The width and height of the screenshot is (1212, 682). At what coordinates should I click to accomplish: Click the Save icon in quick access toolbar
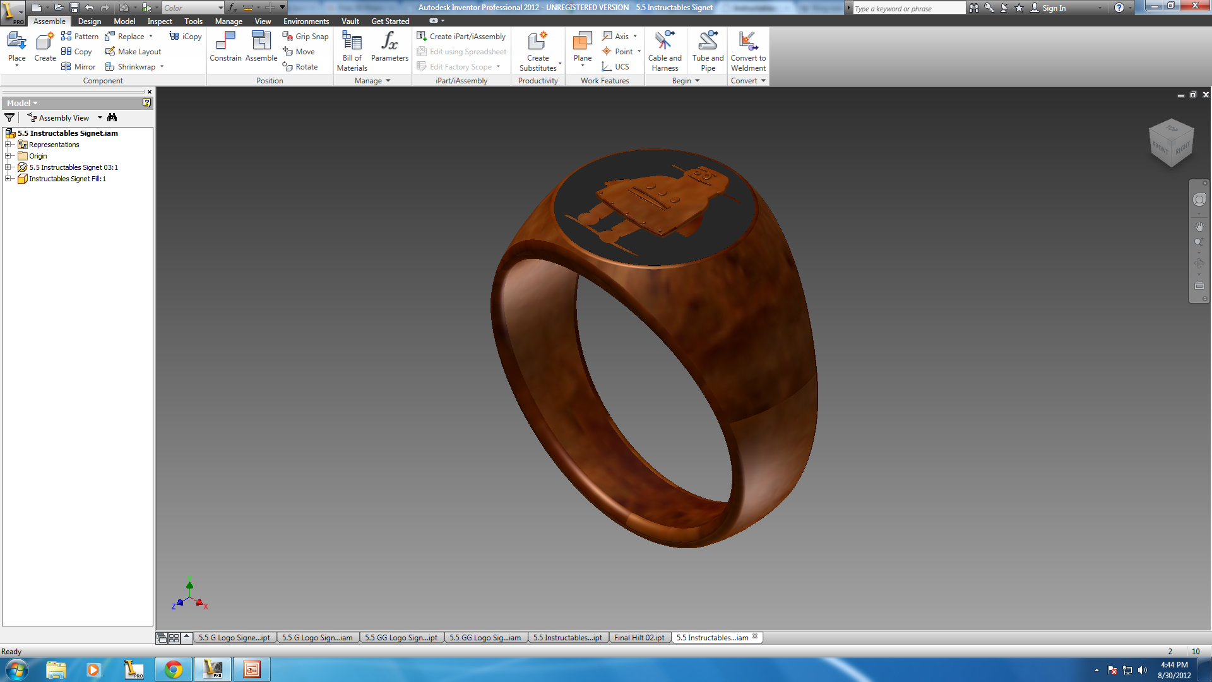tap(74, 8)
